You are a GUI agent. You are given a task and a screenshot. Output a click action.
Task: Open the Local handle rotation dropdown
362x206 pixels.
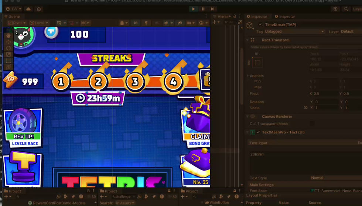pyautogui.click(x=39, y=23)
